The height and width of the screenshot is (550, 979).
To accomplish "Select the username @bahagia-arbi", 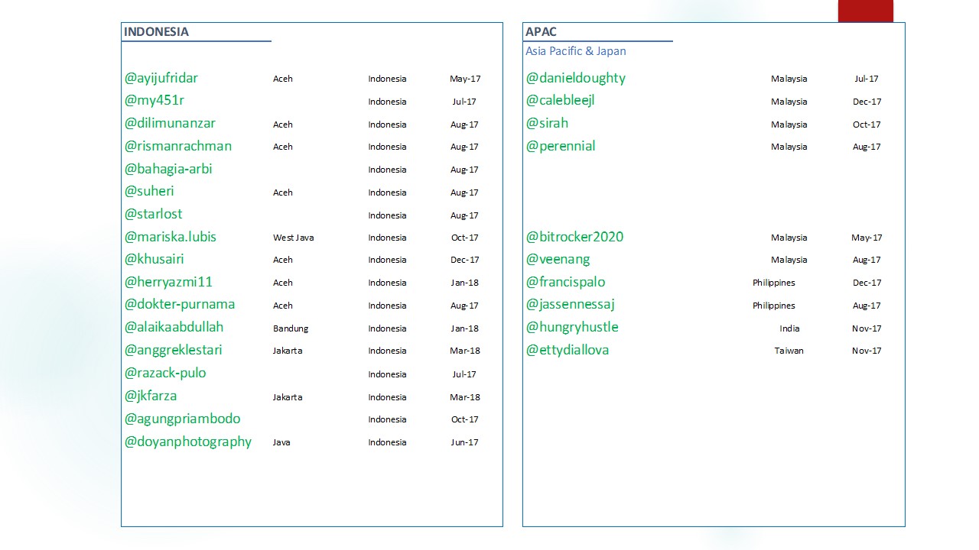I will click(168, 169).
